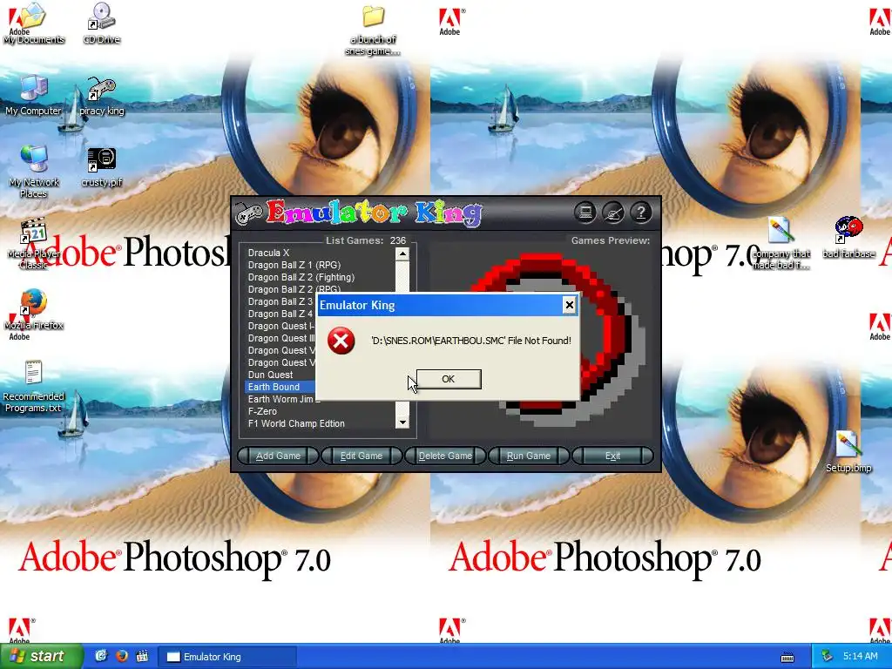The image size is (892, 669).
Task: Click the monitor icon in Emulator King header
Action: [585, 213]
